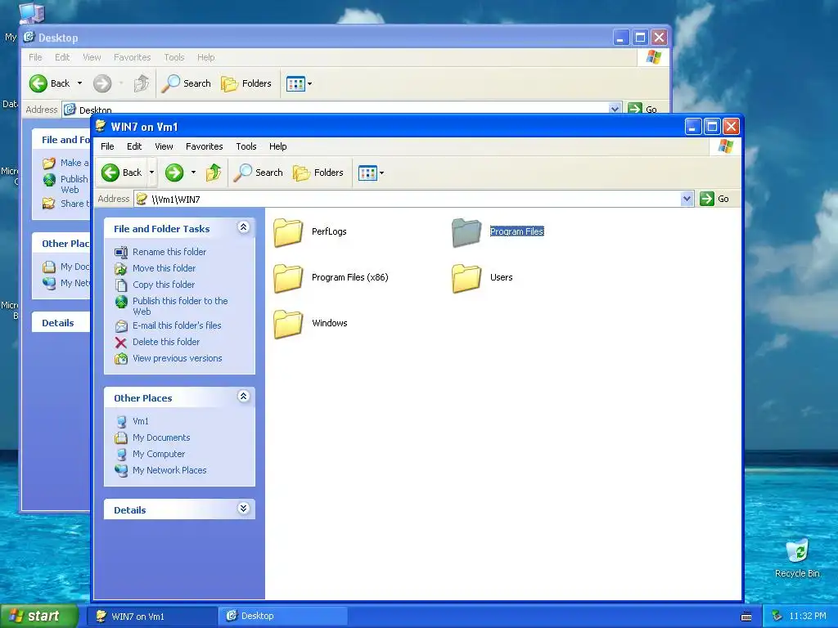Click Delete this folder
Screen dimensions: 838x628
pos(166,342)
